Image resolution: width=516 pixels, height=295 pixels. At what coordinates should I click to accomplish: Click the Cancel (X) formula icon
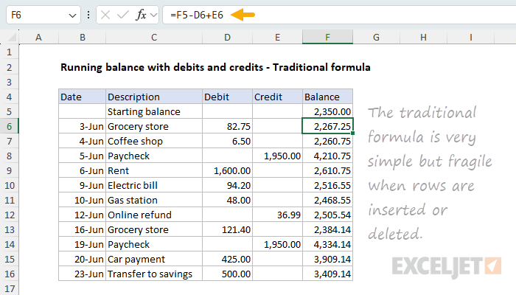click(105, 15)
